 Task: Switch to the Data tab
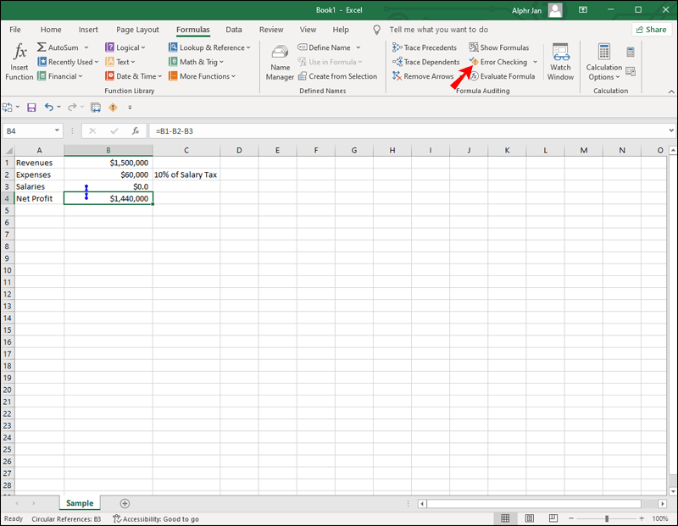(x=234, y=30)
